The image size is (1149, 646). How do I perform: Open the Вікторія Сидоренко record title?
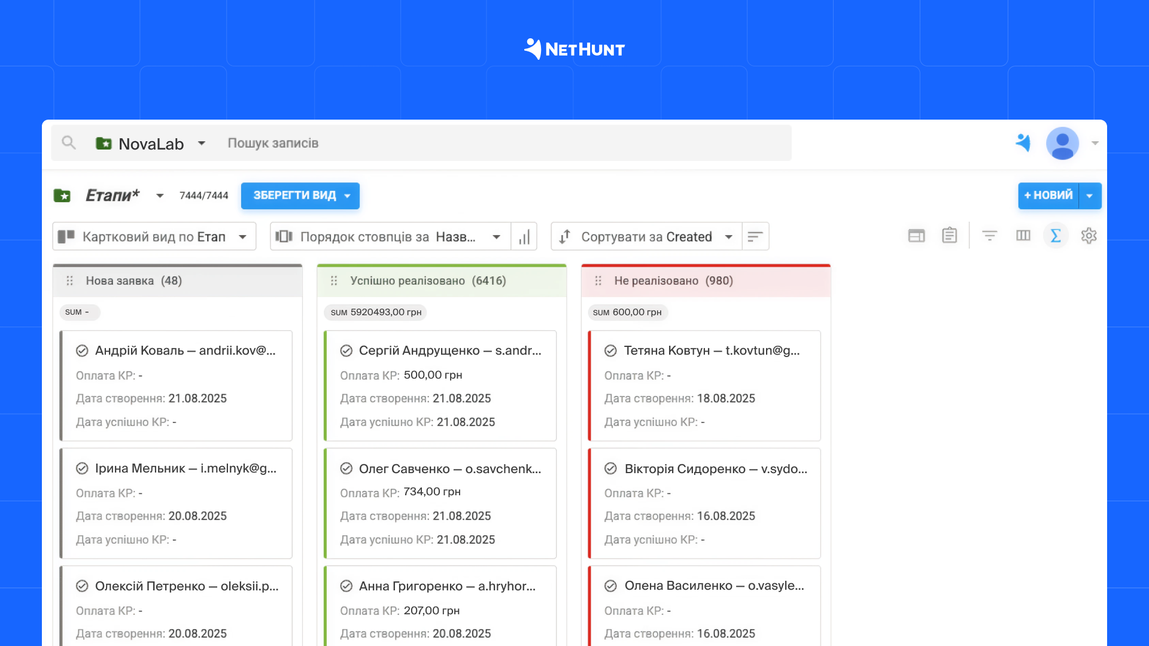(716, 469)
